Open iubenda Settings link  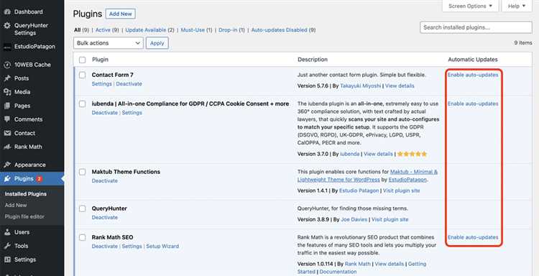[x=132, y=113]
